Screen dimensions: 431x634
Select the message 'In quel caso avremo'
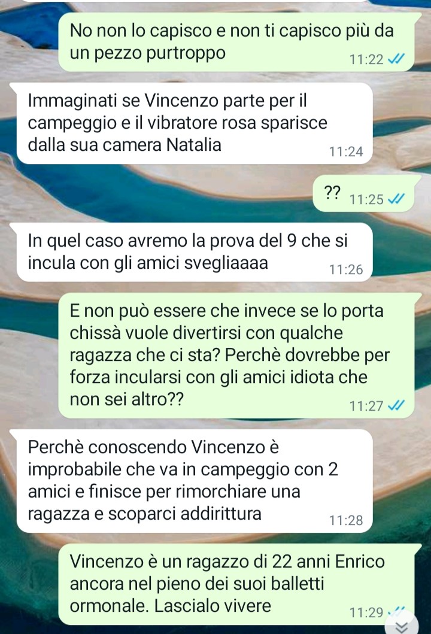(x=194, y=252)
